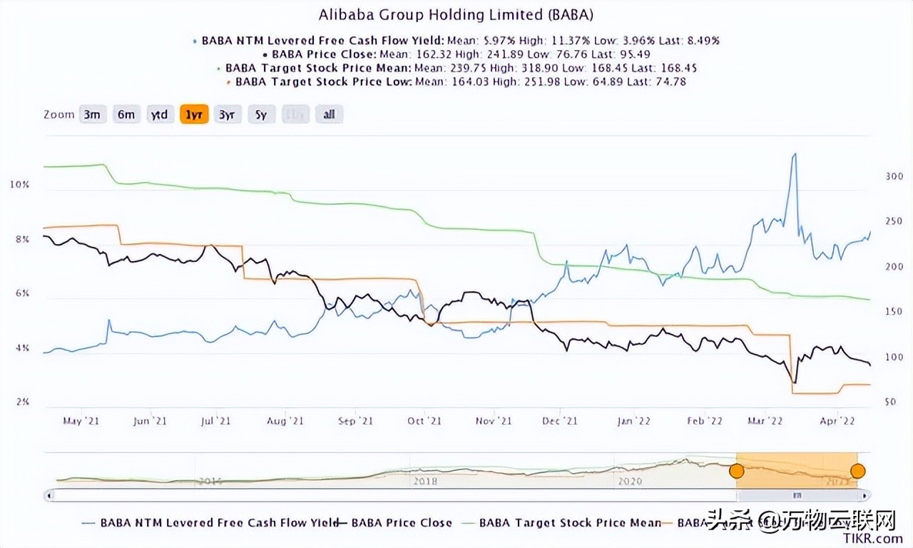The image size is (913, 548).
Task: Set chart zoom to 3m
Action: coord(91,114)
